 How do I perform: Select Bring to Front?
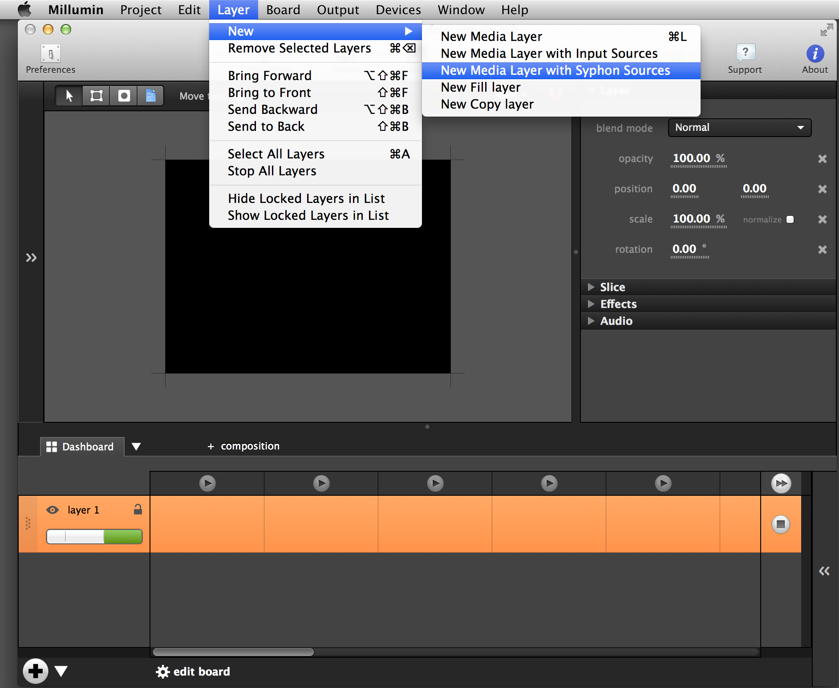[x=316, y=93]
